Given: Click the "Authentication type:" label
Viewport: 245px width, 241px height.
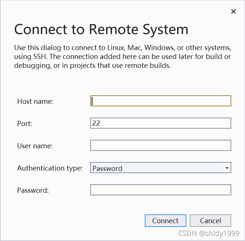Looking at the screenshot, I should [50, 168].
